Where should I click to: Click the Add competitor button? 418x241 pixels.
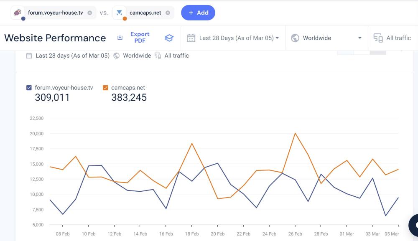tap(198, 13)
